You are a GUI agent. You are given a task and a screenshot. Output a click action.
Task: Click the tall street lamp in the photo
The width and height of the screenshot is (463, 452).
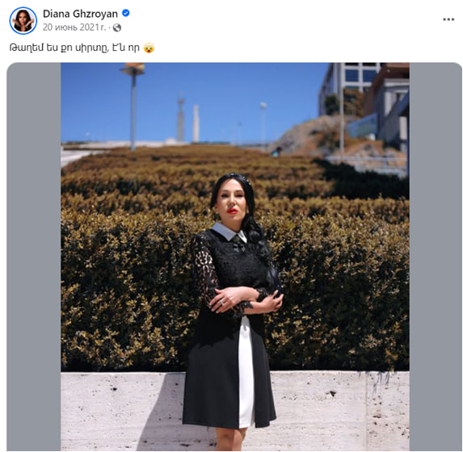click(133, 105)
